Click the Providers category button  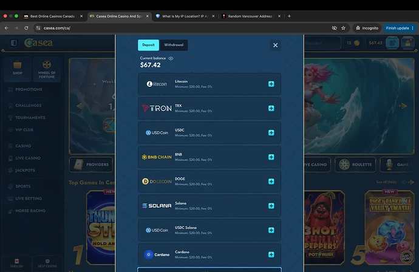pyautogui.click(x=91, y=165)
